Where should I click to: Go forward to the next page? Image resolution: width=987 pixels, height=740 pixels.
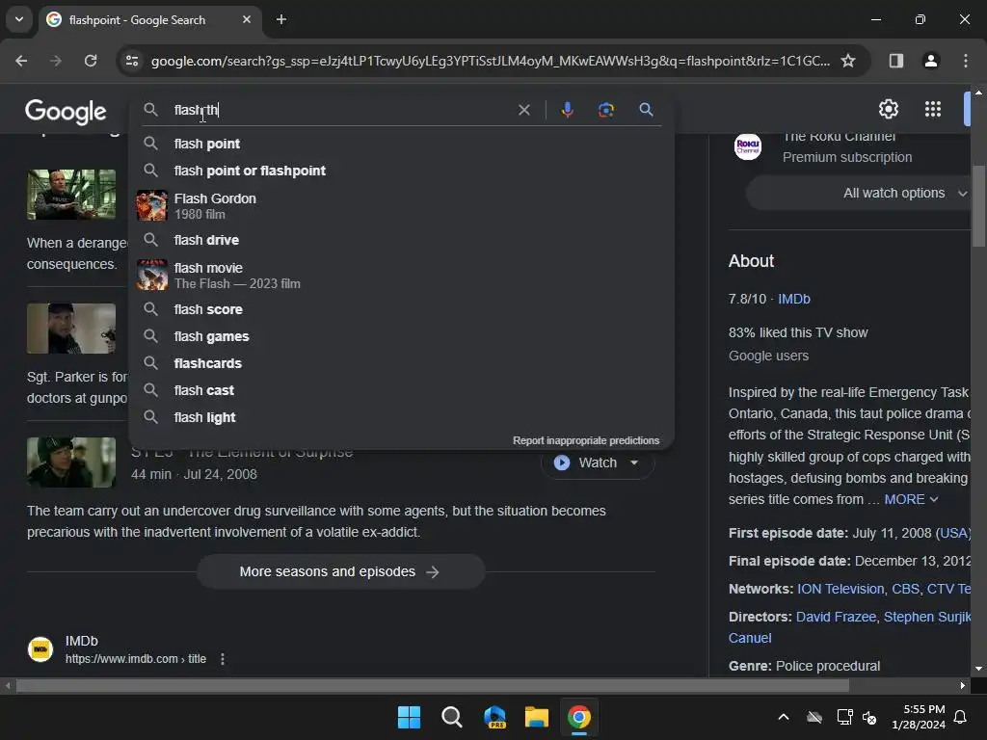(x=56, y=61)
